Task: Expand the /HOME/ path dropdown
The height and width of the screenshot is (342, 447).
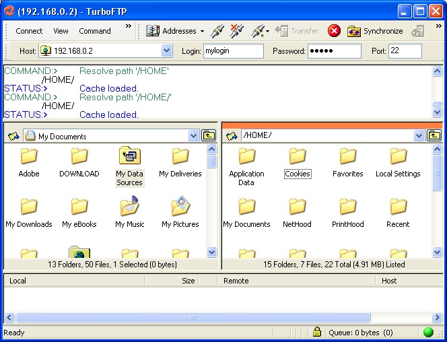Action: click(x=419, y=136)
